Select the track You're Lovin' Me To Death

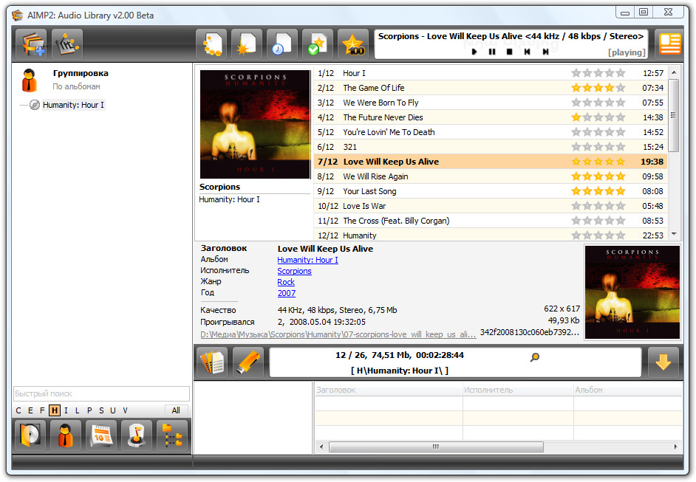[x=490, y=132]
